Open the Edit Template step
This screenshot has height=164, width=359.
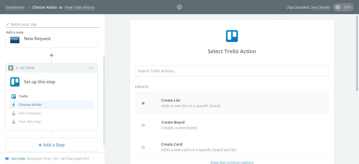52,113
